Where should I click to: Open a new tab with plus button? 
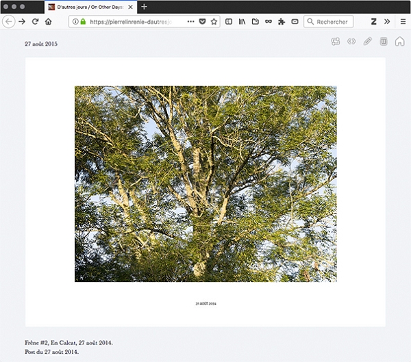(x=145, y=6)
